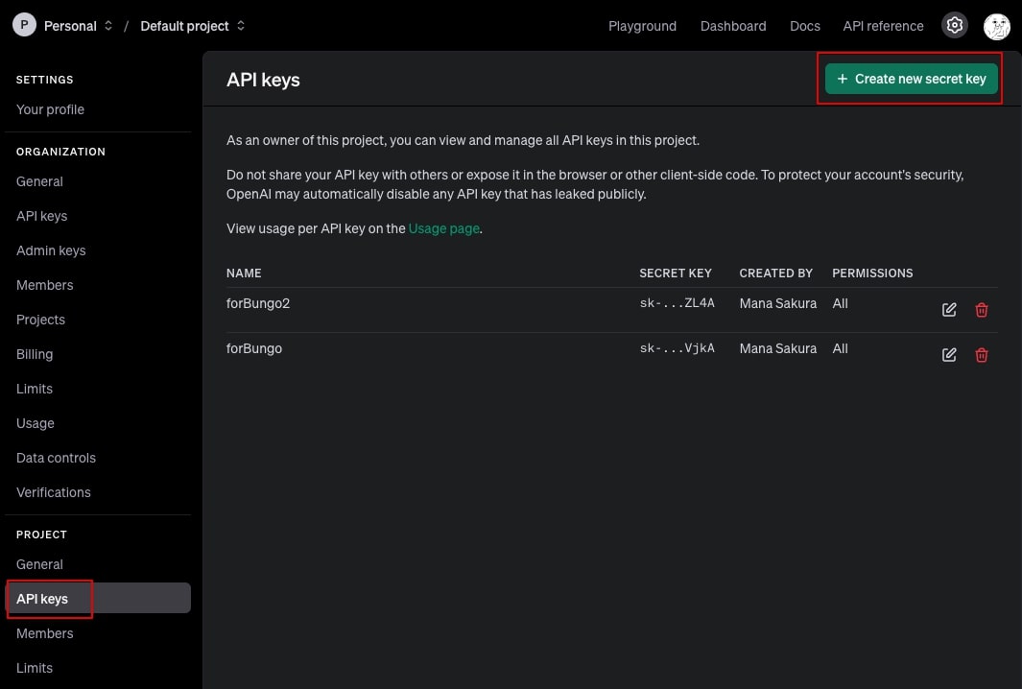Open Playground in top navigation

click(642, 26)
